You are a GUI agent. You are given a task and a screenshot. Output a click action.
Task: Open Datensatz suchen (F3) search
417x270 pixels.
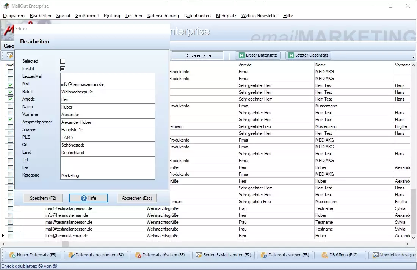coord(285,255)
